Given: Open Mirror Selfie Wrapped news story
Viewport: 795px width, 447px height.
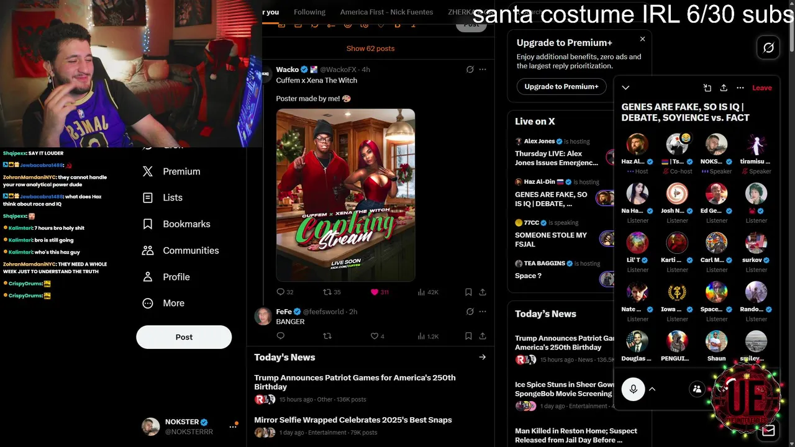Looking at the screenshot, I should [x=370, y=426].
